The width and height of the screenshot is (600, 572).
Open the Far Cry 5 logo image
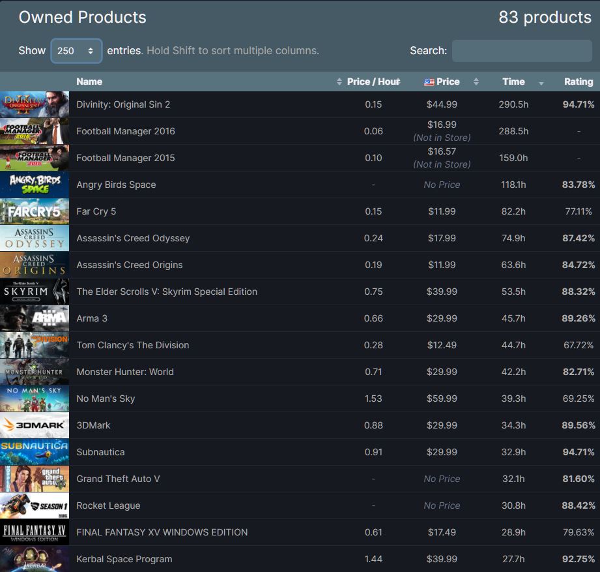tap(34, 211)
